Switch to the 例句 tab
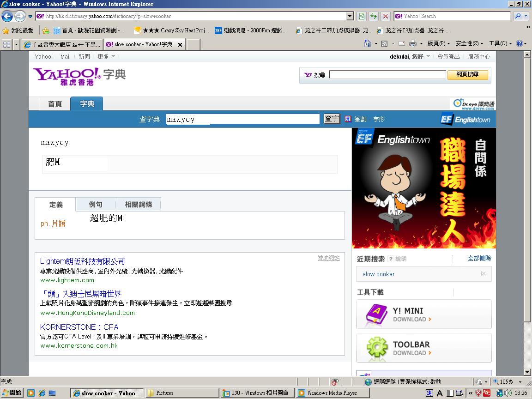The height and width of the screenshot is (399, 532). tap(96, 204)
